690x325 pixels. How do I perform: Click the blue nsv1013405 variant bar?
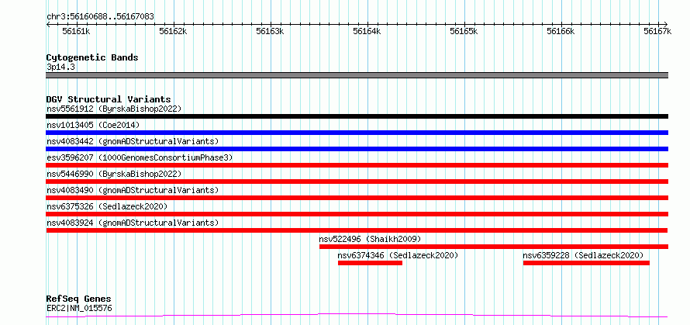357,133
